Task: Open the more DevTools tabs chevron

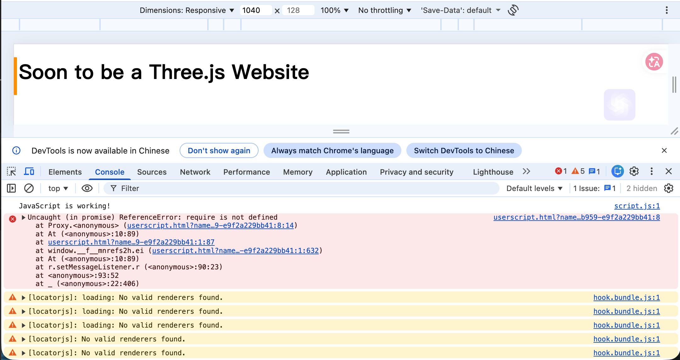Action: pyautogui.click(x=527, y=172)
